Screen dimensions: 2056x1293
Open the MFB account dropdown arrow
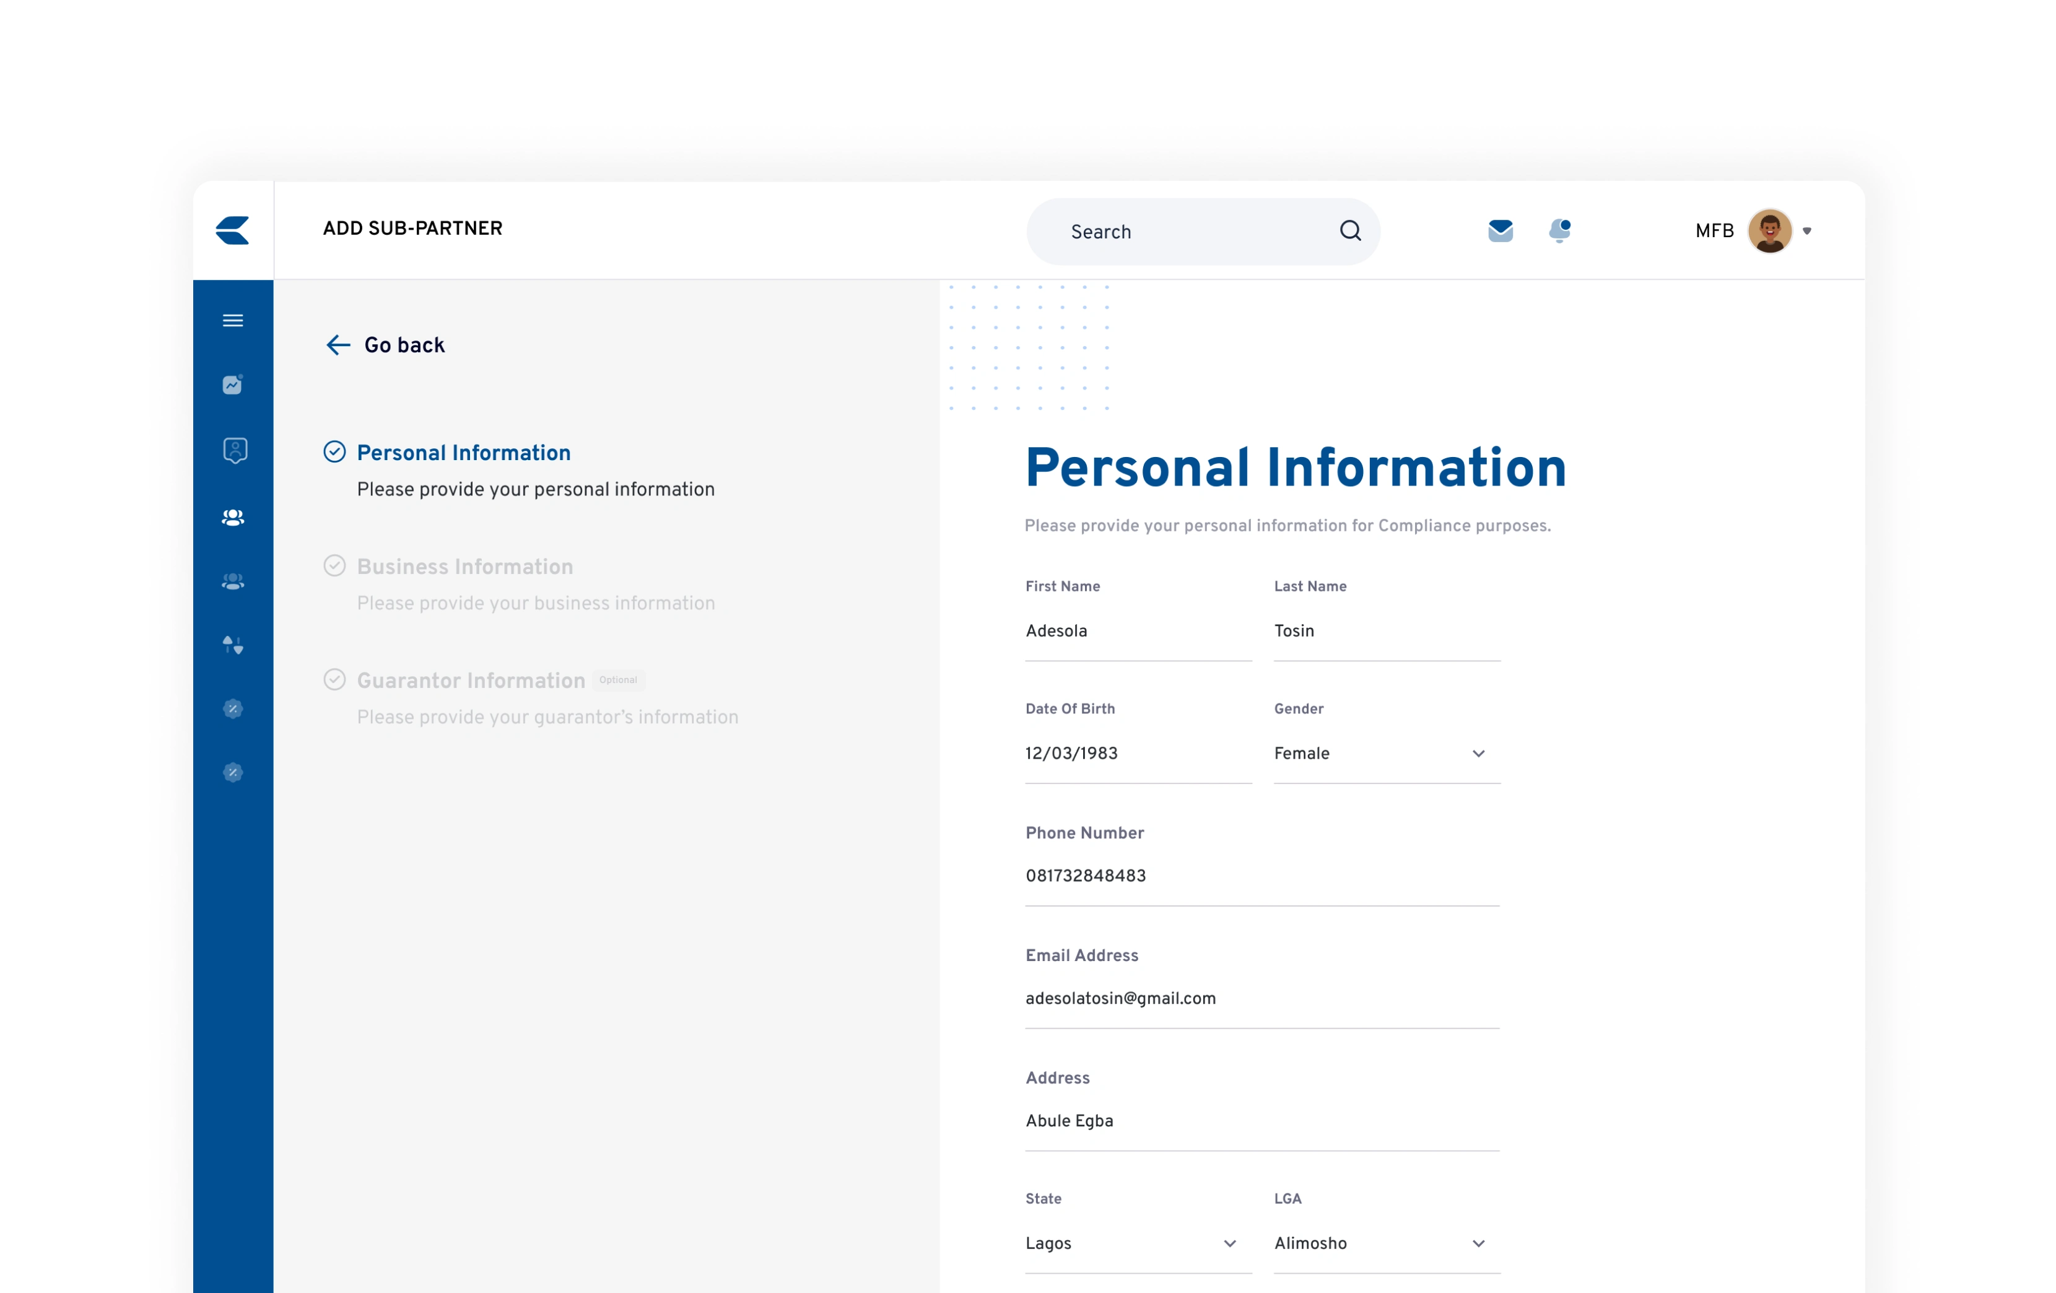(1806, 230)
